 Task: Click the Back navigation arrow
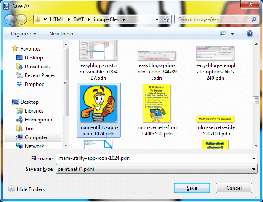(10, 19)
